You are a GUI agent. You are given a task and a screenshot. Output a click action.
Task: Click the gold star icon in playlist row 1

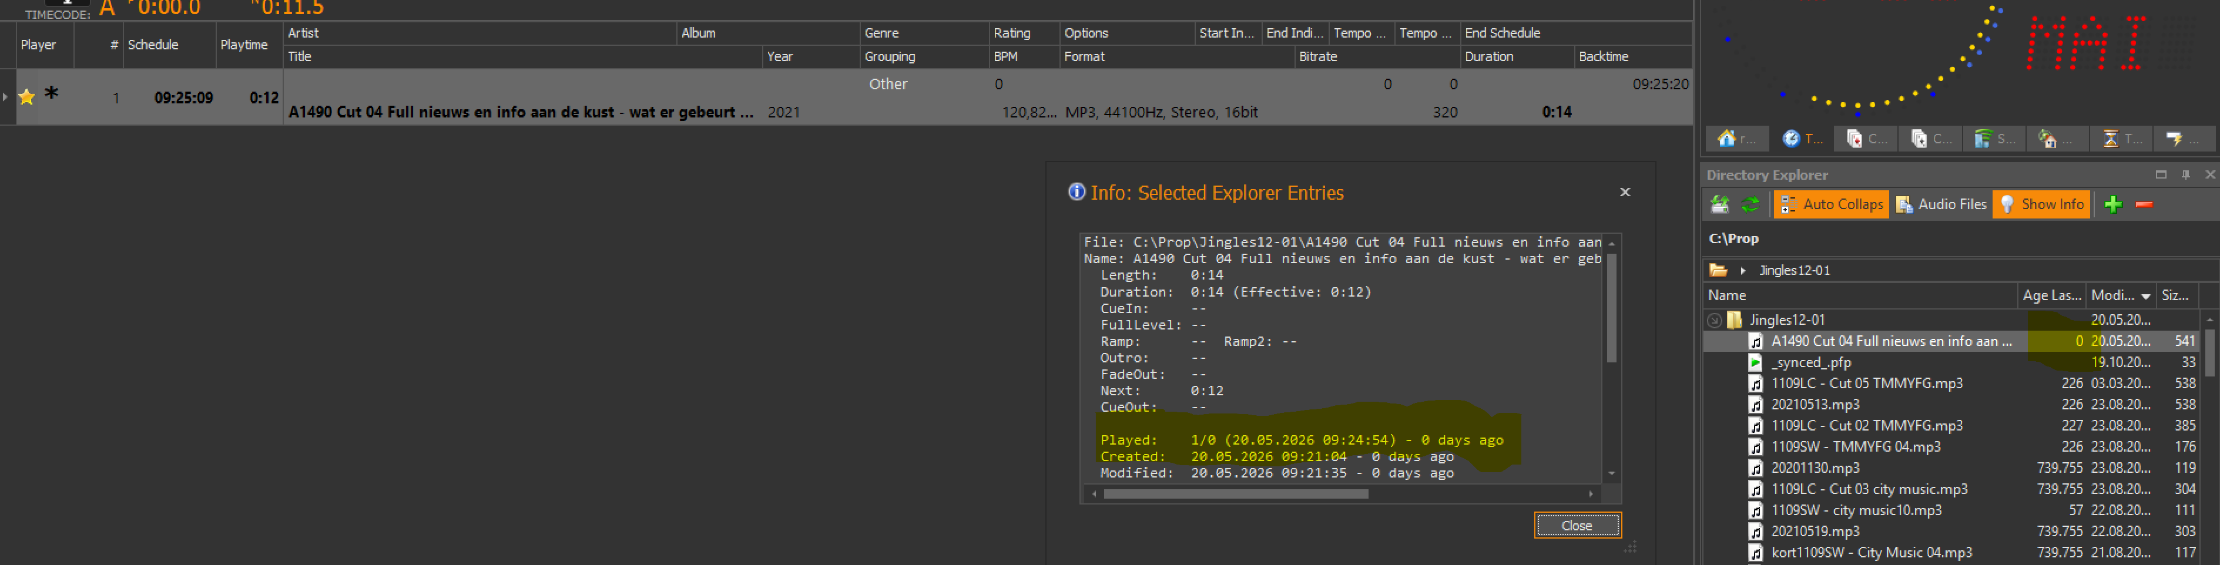point(26,97)
